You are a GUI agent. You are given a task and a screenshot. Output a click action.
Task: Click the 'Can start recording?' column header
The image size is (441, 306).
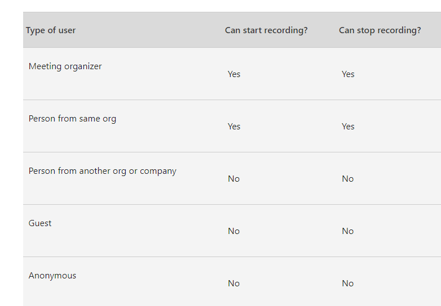pyautogui.click(x=266, y=30)
